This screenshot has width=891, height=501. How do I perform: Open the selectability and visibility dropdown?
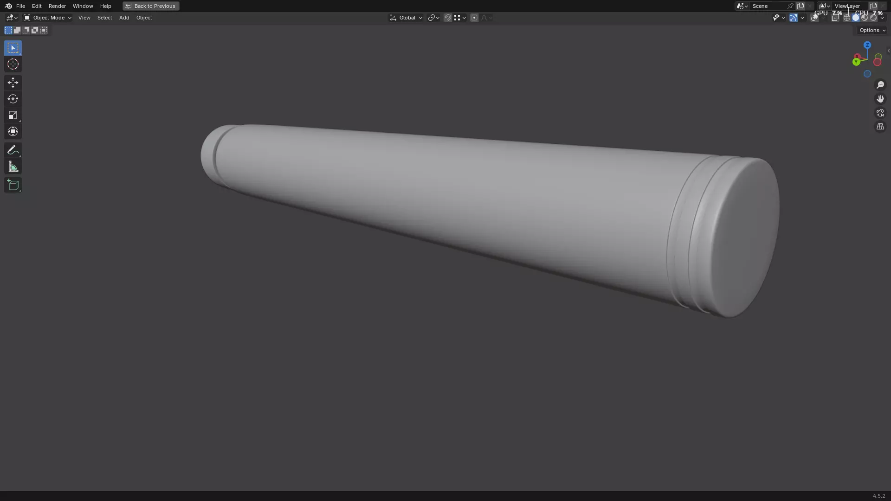[779, 18]
